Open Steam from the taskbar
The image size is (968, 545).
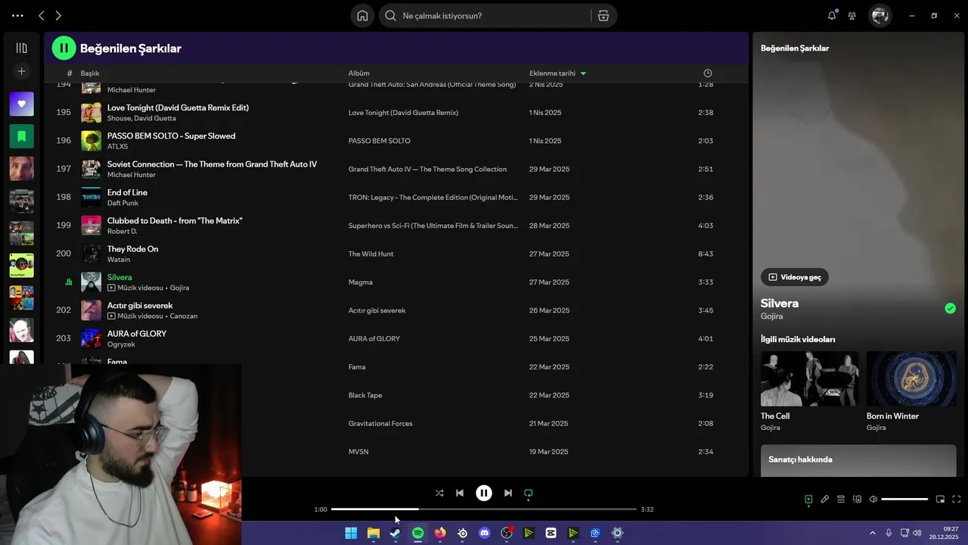396,533
